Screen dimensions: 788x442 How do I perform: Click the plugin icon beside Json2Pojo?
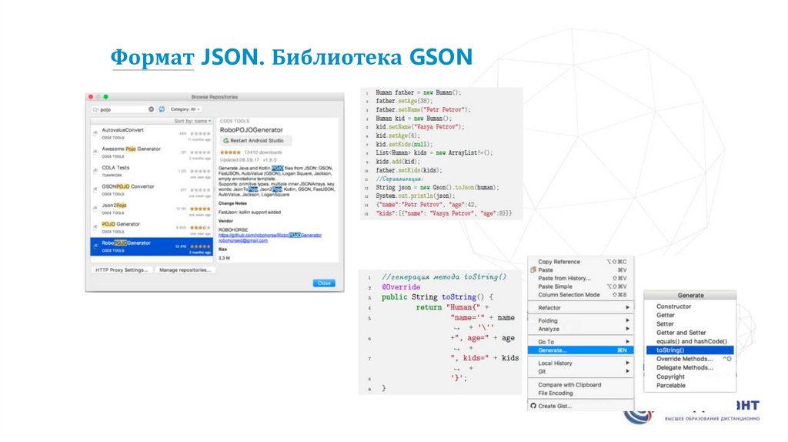tap(95, 208)
